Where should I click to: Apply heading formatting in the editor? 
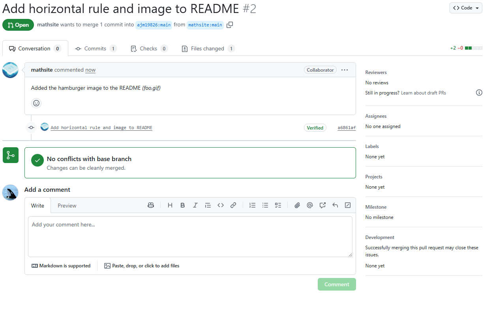click(170, 205)
